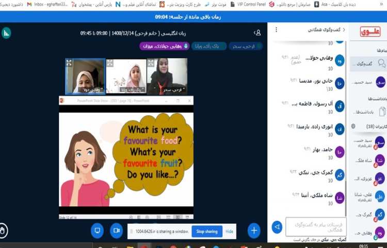This screenshot has height=248, width=387.
Task: Open the polling chart icon
Action: tap(6, 33)
